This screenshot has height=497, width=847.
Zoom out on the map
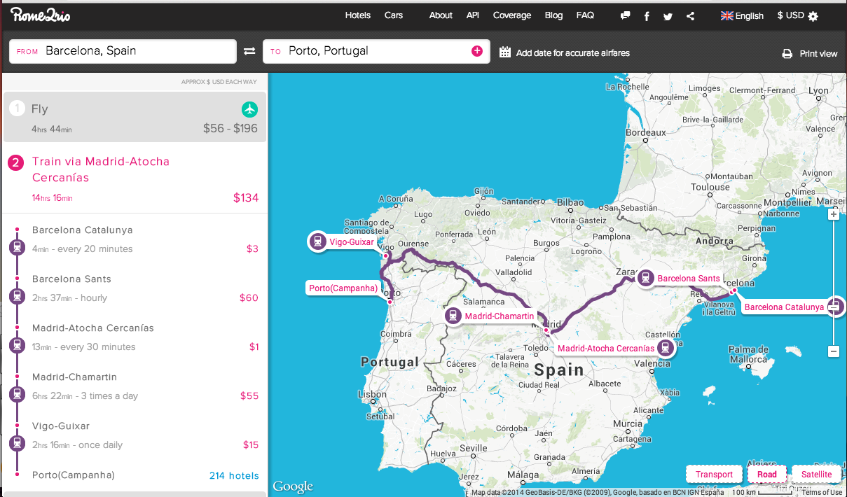pyautogui.click(x=834, y=351)
